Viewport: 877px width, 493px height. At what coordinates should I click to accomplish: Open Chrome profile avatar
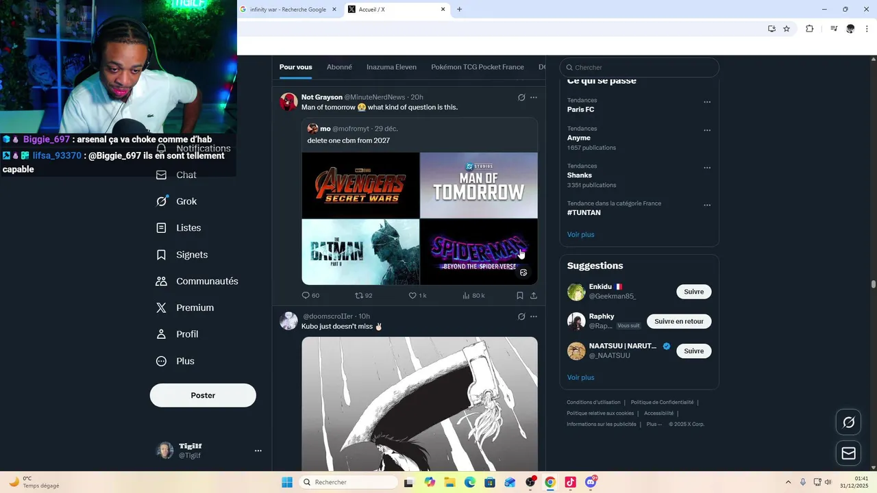pyautogui.click(x=850, y=29)
